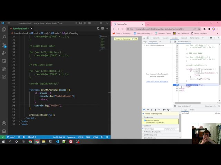Click the printGreeting breadcrumb segment
221x165 pixels.
[x=70, y=33]
